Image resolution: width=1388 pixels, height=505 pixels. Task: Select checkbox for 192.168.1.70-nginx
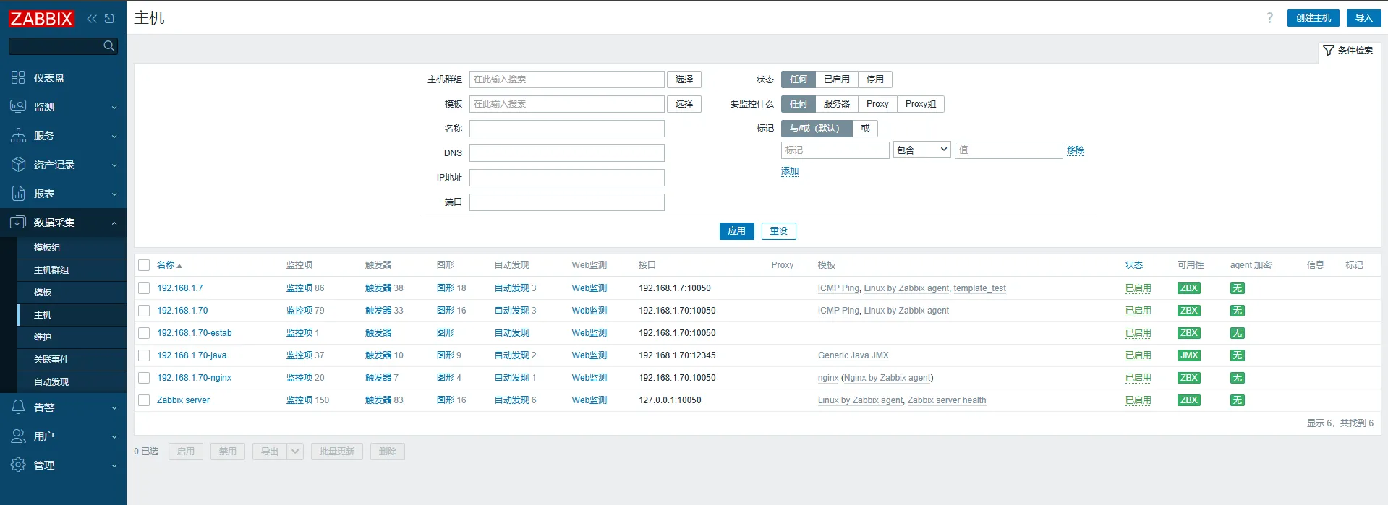coord(144,378)
